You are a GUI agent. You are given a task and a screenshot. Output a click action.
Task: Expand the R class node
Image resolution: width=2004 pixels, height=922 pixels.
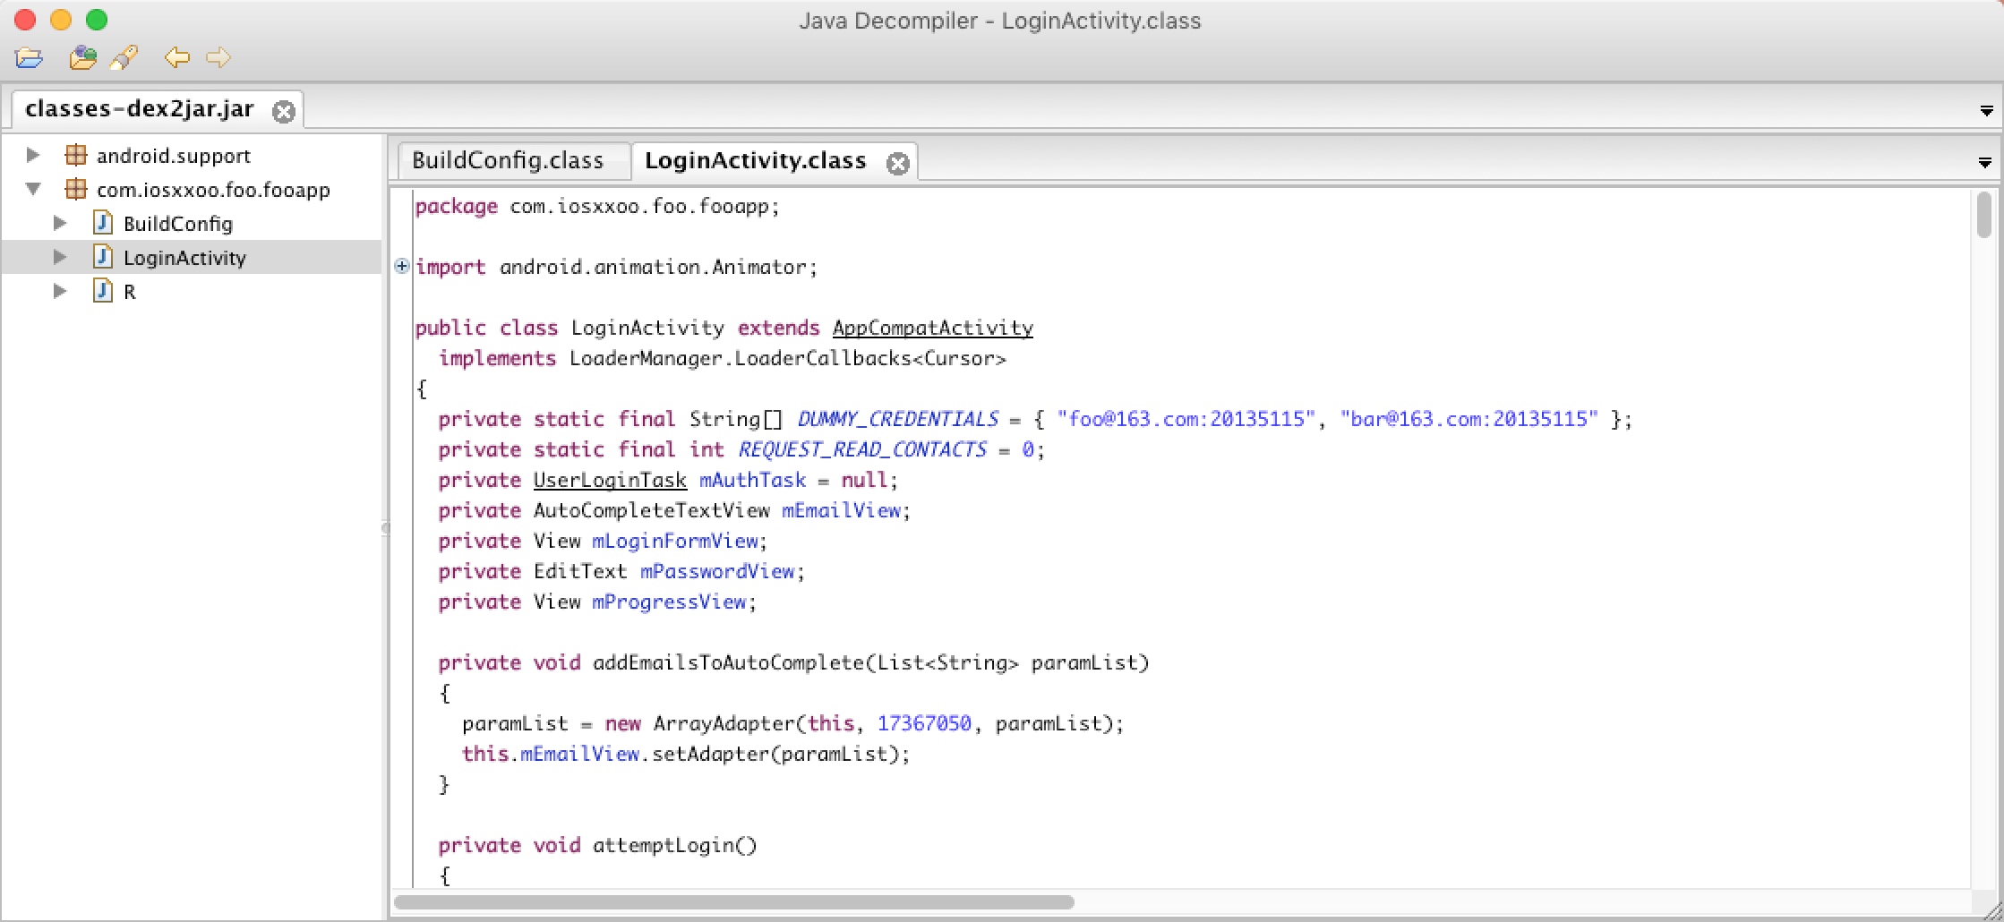click(59, 291)
